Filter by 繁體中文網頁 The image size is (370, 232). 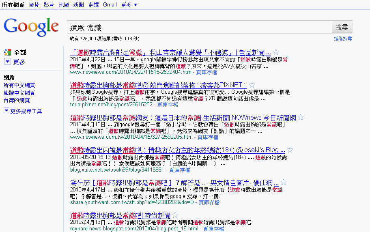19,93
